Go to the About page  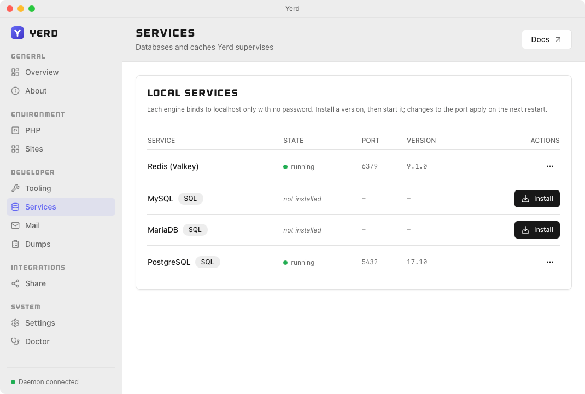[61, 91]
